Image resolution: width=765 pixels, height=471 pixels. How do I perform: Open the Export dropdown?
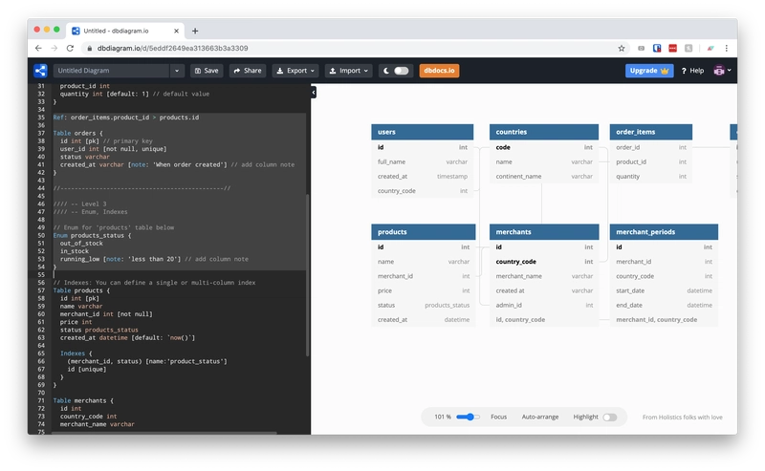pyautogui.click(x=295, y=71)
